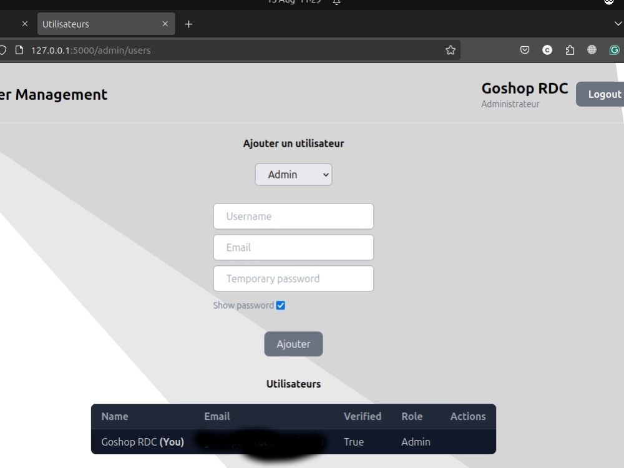Click the True verified cell
The width and height of the screenshot is (624, 468).
[x=354, y=442]
